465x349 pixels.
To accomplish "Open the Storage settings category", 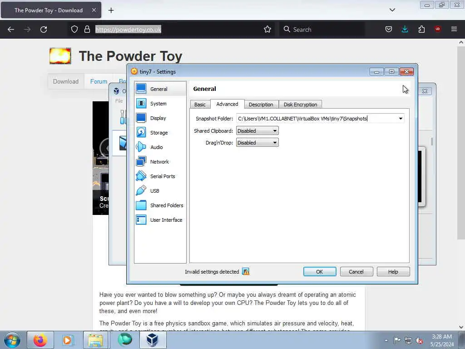I will 160,132.
